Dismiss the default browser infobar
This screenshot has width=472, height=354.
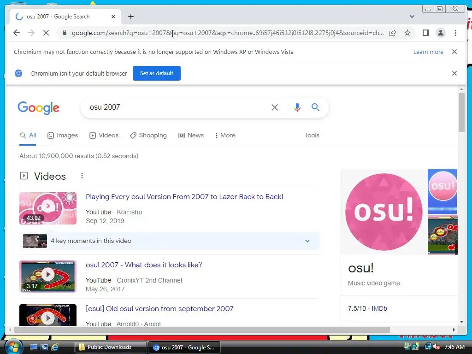point(454,73)
